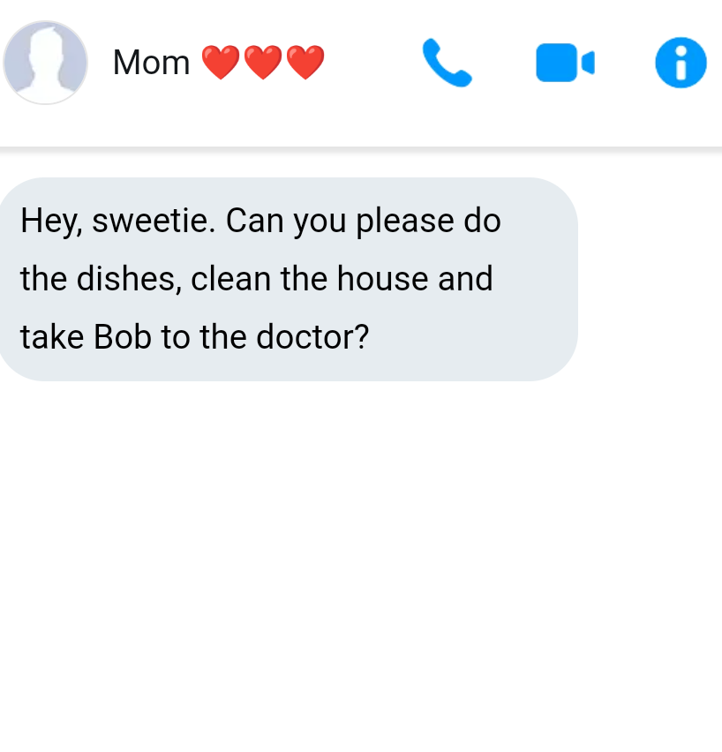The height and width of the screenshot is (752, 722).
Task: Click Mom's profile picture avatar
Action: (x=46, y=63)
